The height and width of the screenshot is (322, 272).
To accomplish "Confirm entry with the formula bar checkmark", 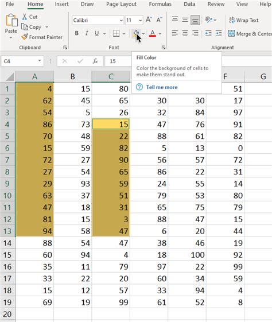I will 80,61.
